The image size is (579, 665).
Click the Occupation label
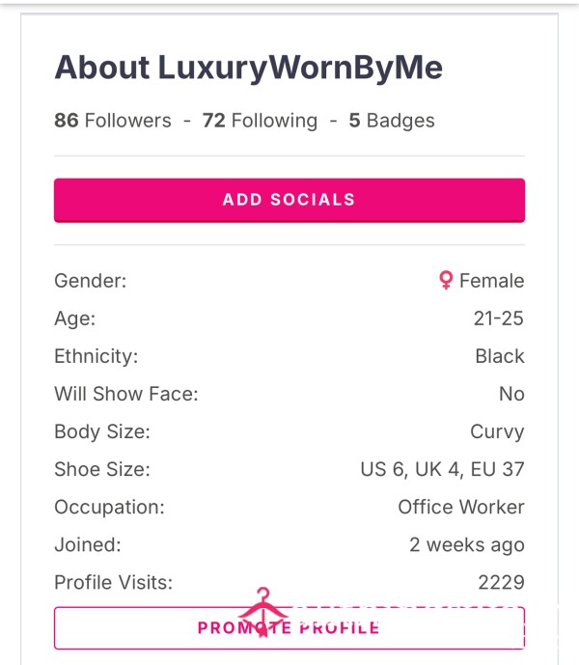pos(109,508)
